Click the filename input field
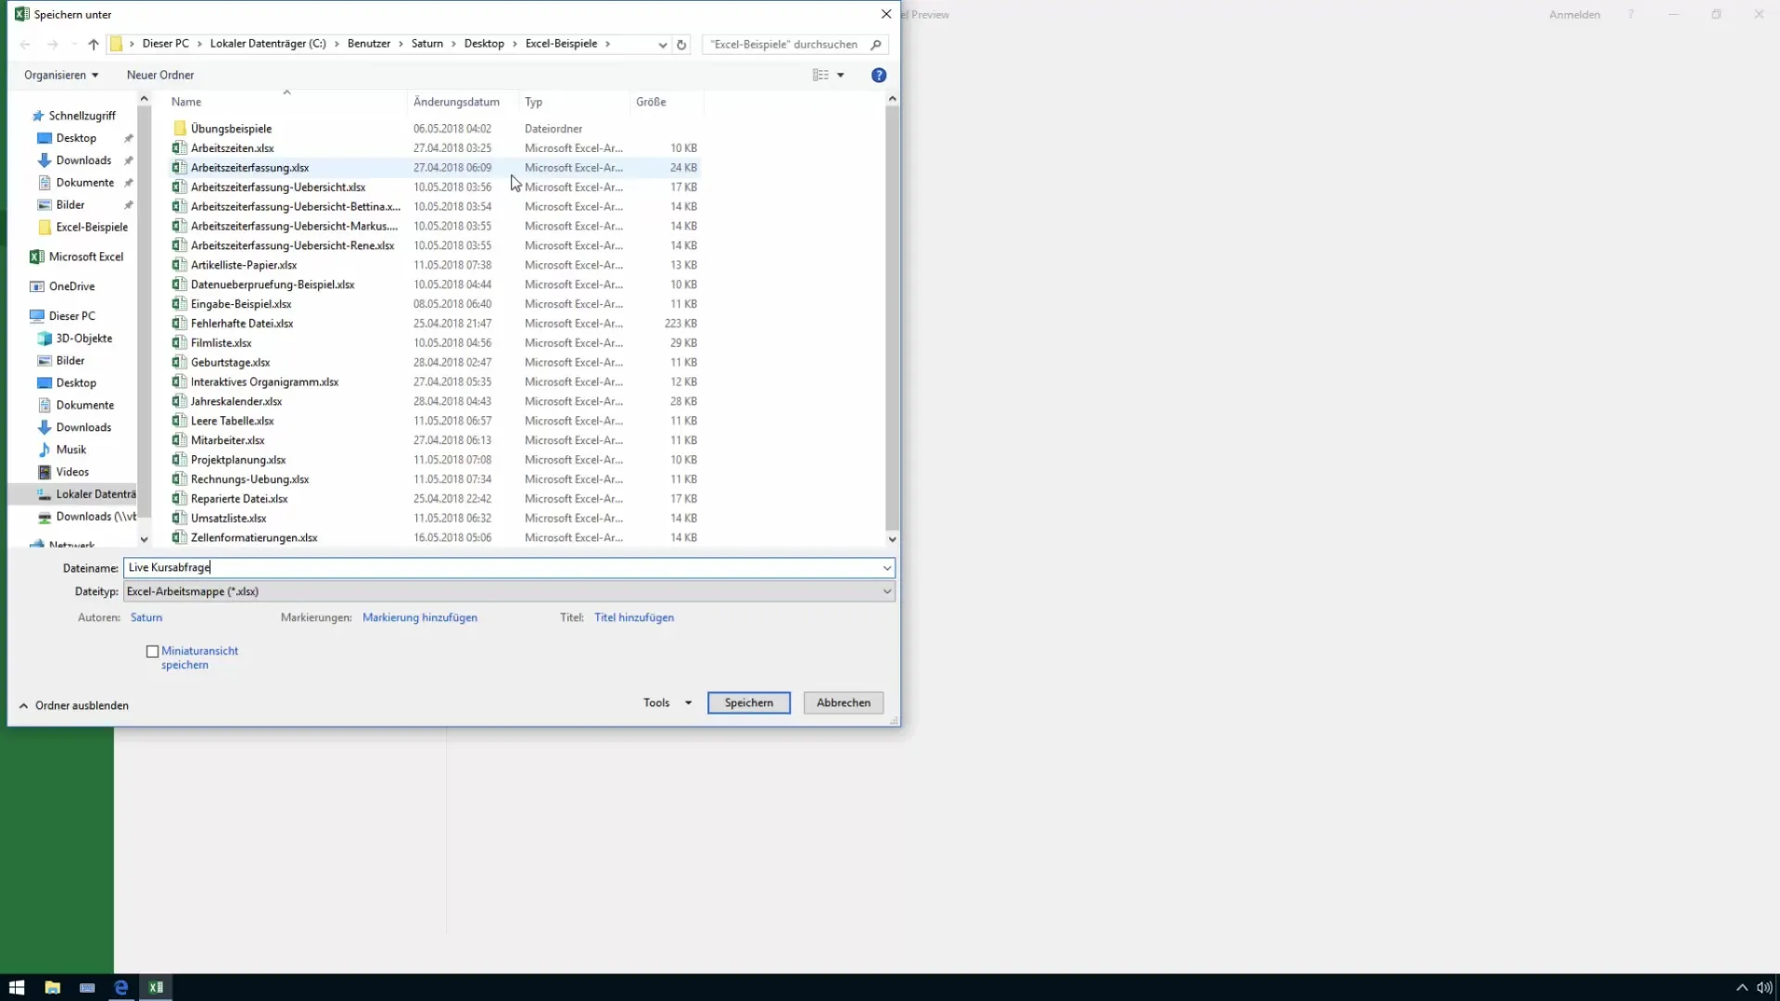The height and width of the screenshot is (1001, 1780). point(506,567)
